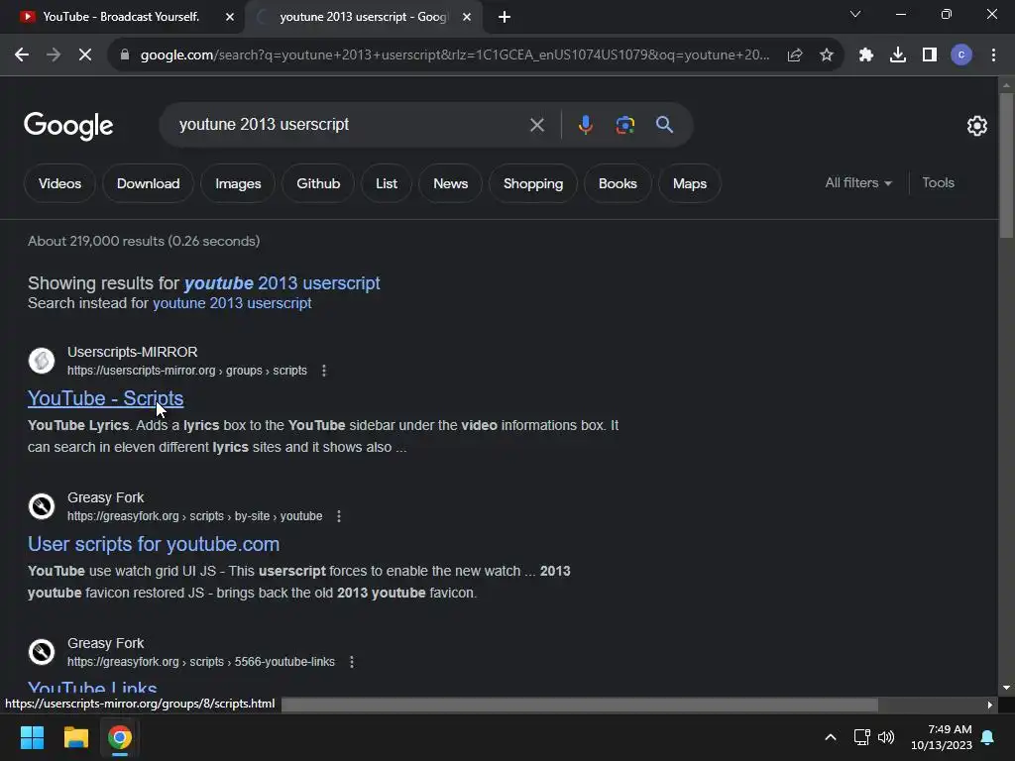1015x761 pixels.
Task: Switch to Images results
Action: click(238, 183)
